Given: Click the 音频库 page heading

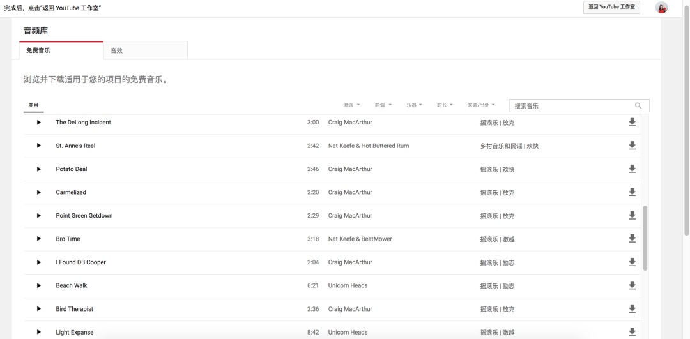Looking at the screenshot, I should tap(36, 31).
